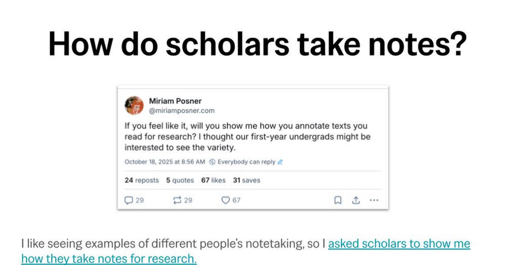Follow 'asked scholars to show me' link

399,244
